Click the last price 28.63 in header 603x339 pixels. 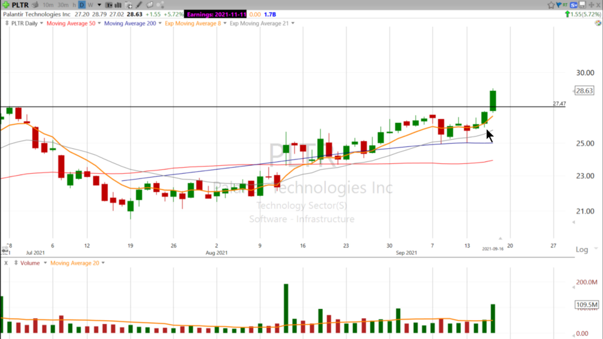(134, 14)
